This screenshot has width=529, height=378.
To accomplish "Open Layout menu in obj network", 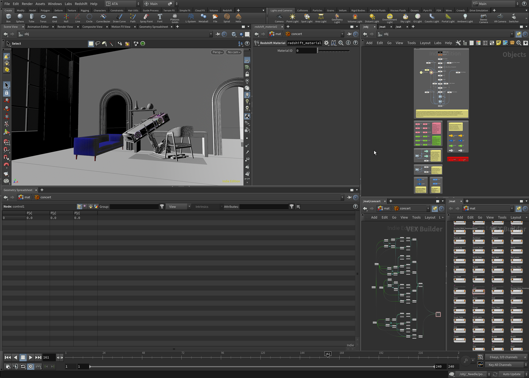I will [x=425, y=43].
